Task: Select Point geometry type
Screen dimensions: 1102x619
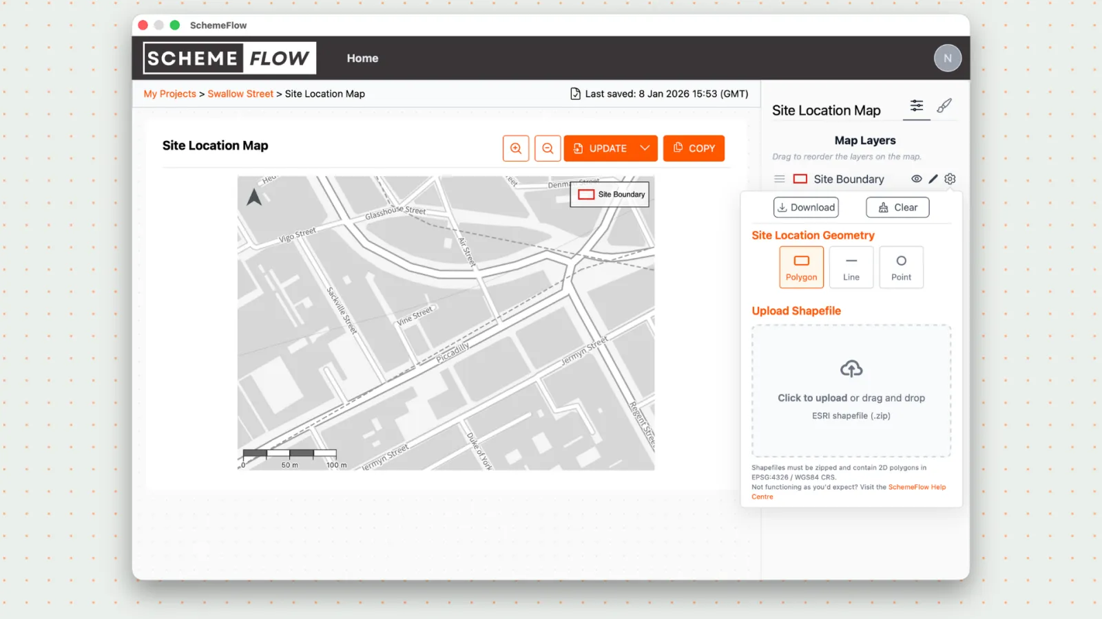Action: tap(901, 268)
